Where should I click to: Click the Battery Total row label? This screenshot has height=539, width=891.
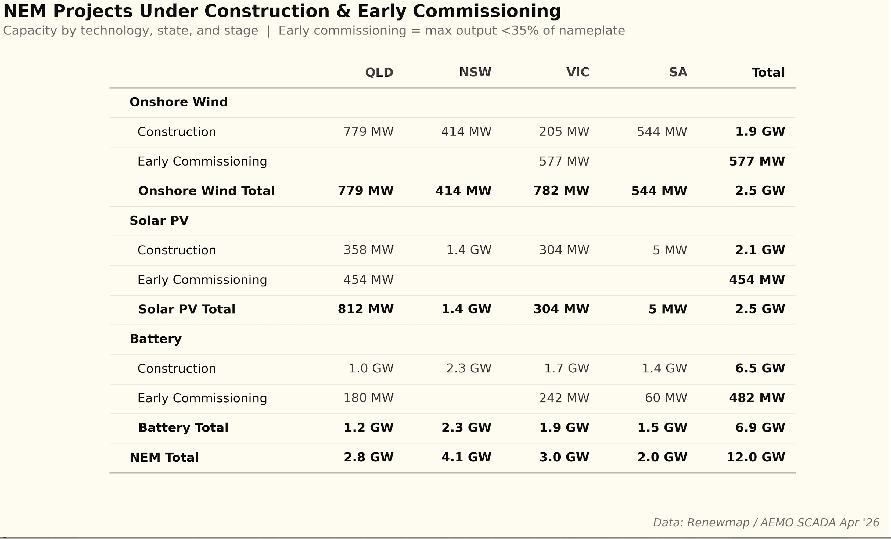pos(183,428)
